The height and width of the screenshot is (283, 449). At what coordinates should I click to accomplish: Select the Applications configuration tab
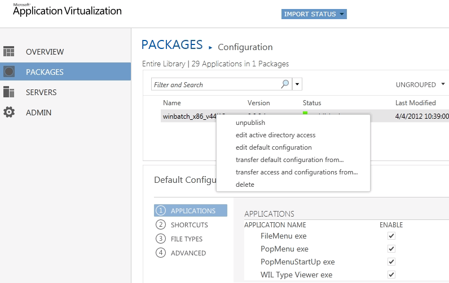(191, 210)
